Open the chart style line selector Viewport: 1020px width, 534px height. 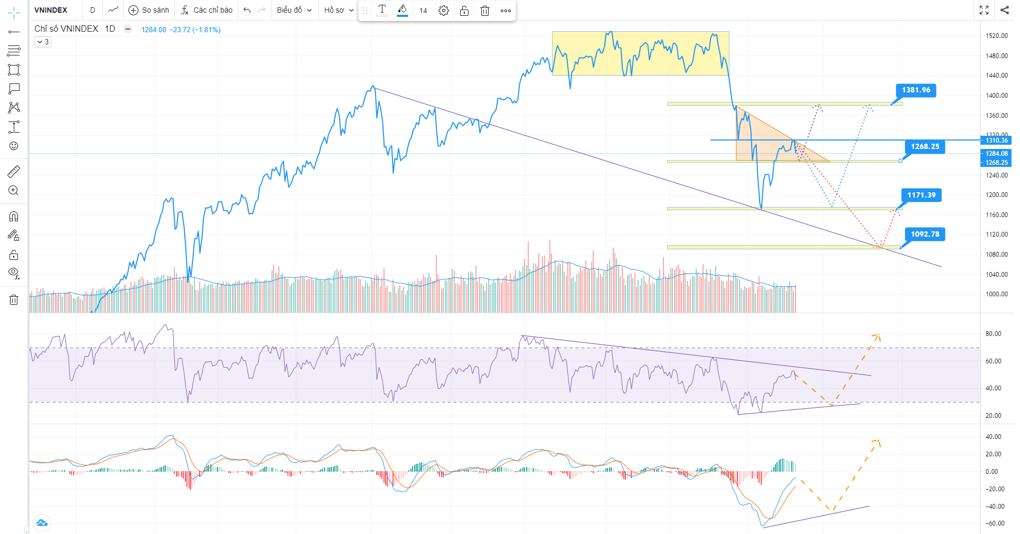coord(113,10)
